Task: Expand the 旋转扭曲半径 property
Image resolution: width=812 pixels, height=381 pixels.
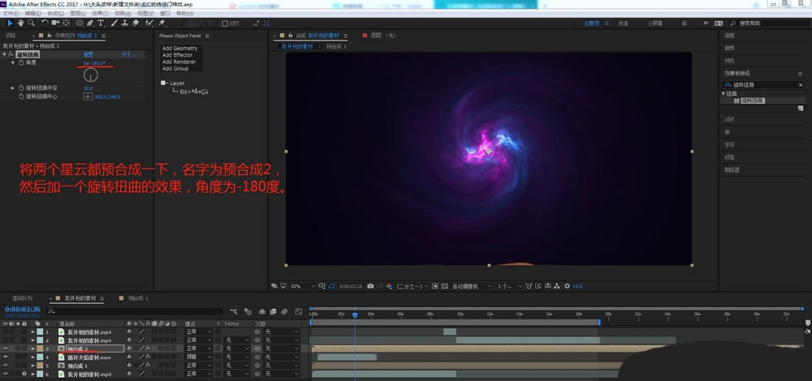Action: point(12,88)
